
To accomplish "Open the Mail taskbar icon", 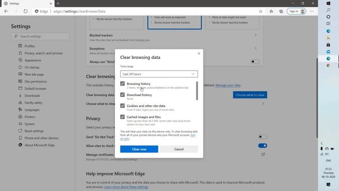I will pos(328,51).
